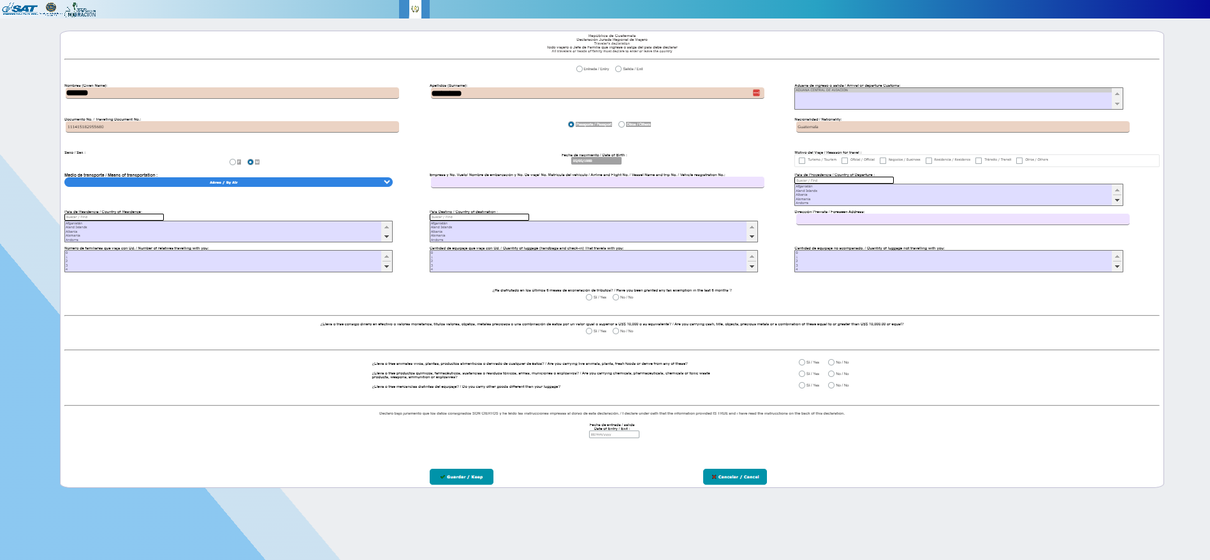Click the round seal logo beside SAT
The width and height of the screenshot is (1210, 560).
click(51, 8)
